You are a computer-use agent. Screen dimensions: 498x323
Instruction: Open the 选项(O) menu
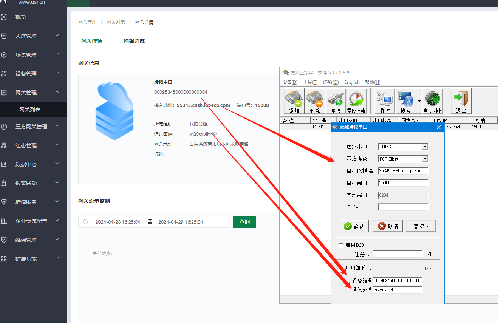pyautogui.click(x=331, y=82)
